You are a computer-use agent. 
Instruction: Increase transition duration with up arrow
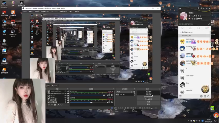[x=134, y=94]
